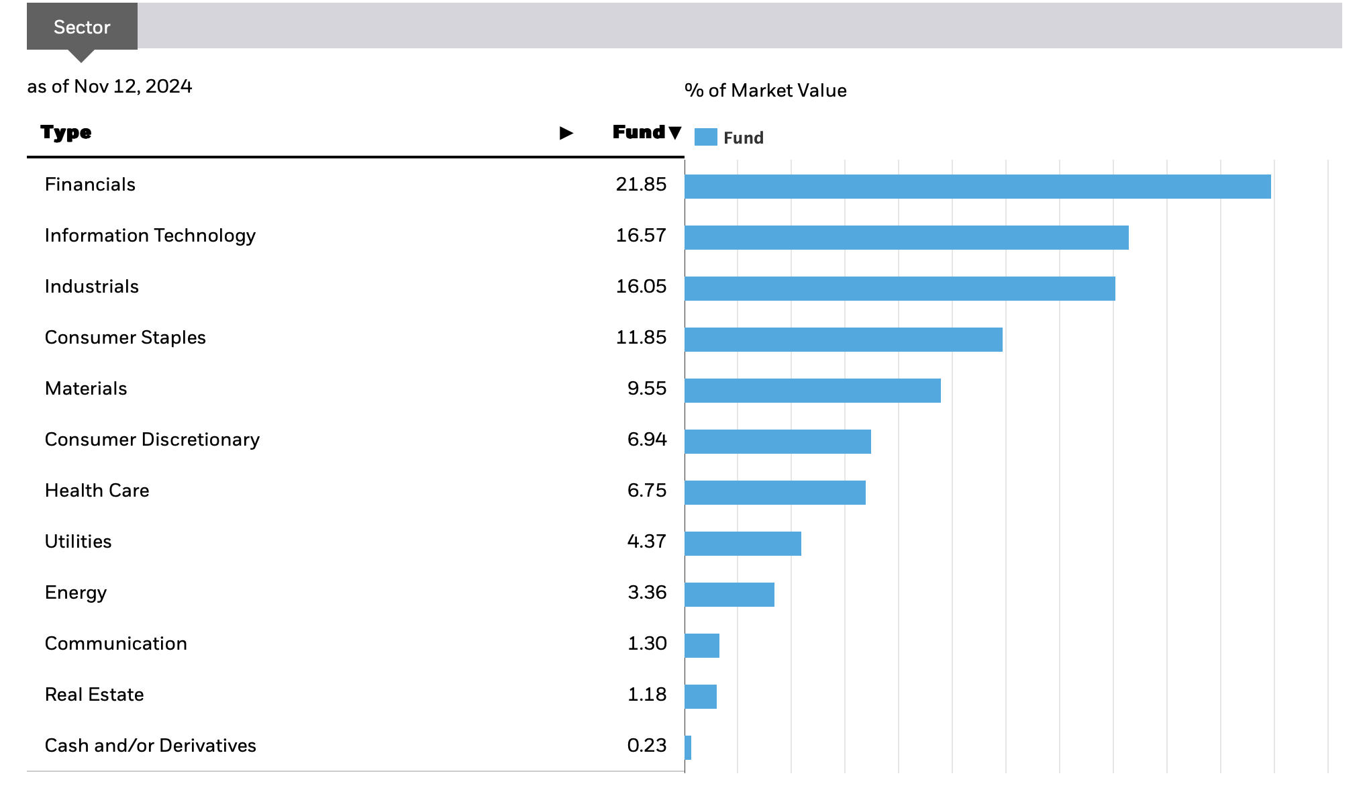The height and width of the screenshot is (792, 1361).
Task: Click the blue Fund legend swatch
Action: tap(705, 138)
